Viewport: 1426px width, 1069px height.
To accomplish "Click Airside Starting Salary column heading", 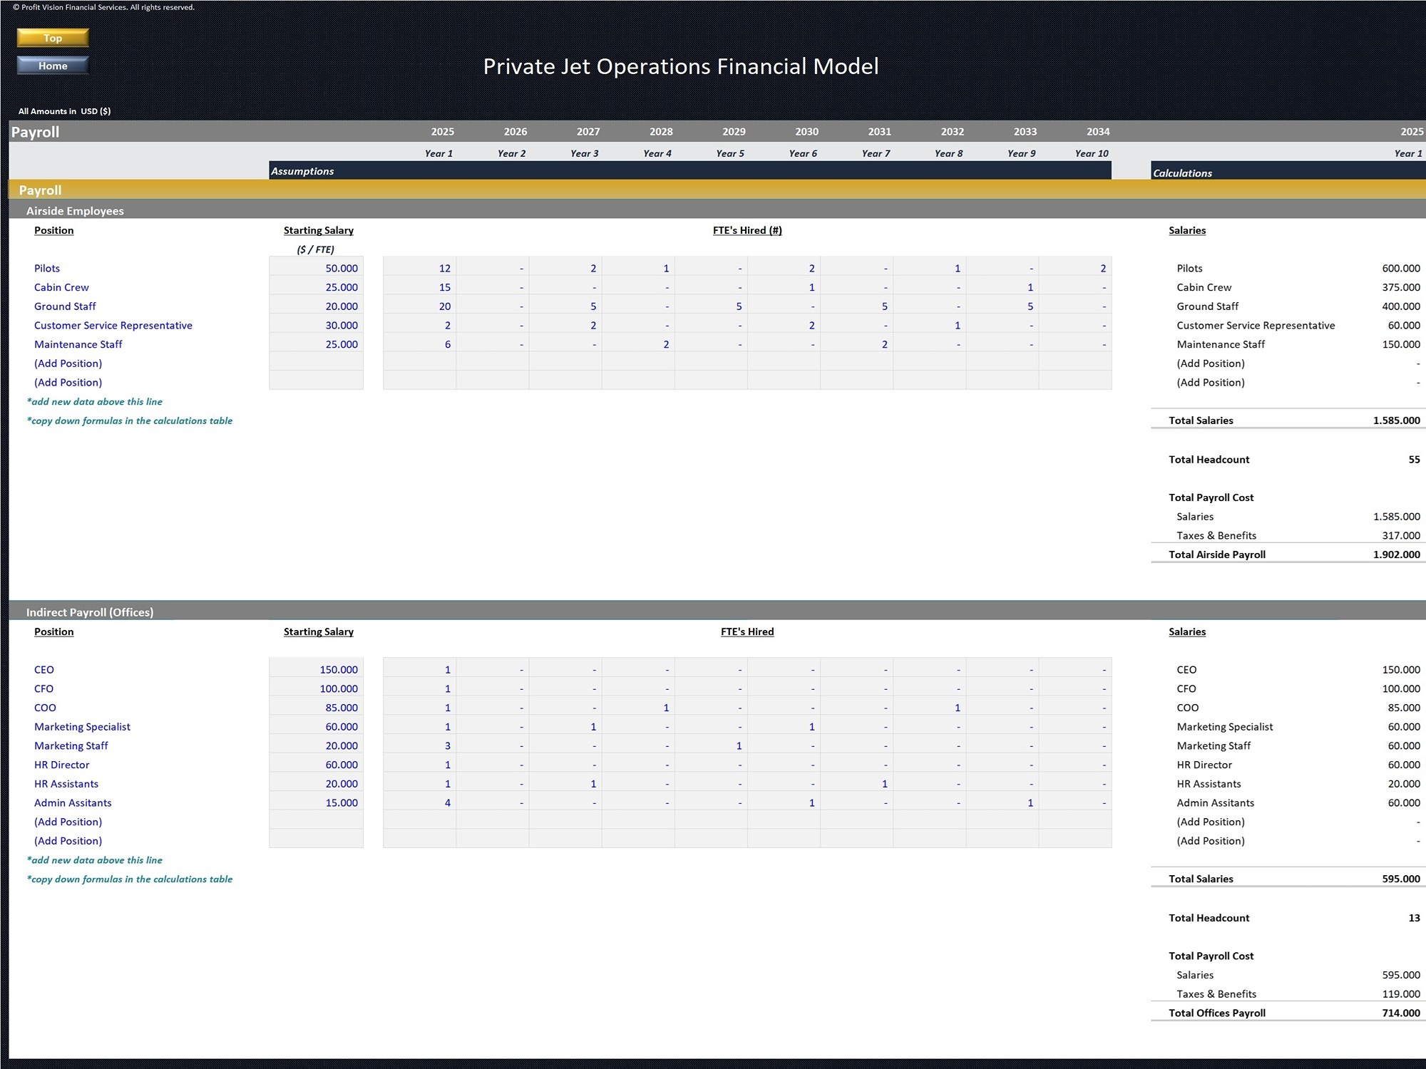I will [318, 230].
